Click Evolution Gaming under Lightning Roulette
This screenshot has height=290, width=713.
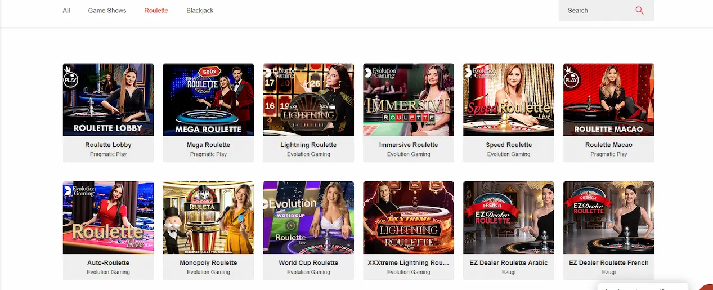[x=308, y=154]
